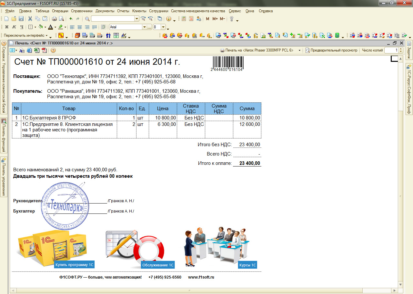413x294 pixels.
Task: Click Предварительный просмотр button
Action: click(331, 50)
